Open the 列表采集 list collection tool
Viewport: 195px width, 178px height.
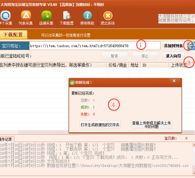tap(26, 18)
